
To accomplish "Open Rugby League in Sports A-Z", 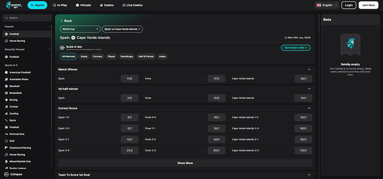I will tap(27, 168).
